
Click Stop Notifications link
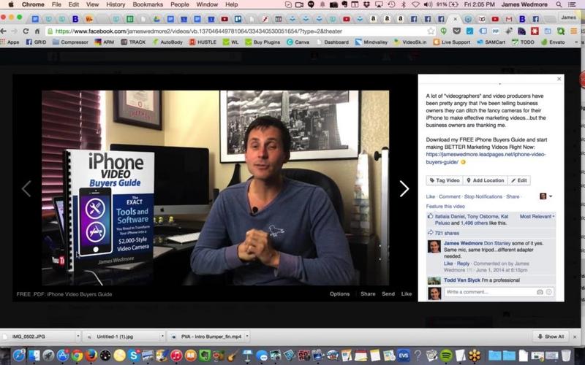[x=483, y=196]
